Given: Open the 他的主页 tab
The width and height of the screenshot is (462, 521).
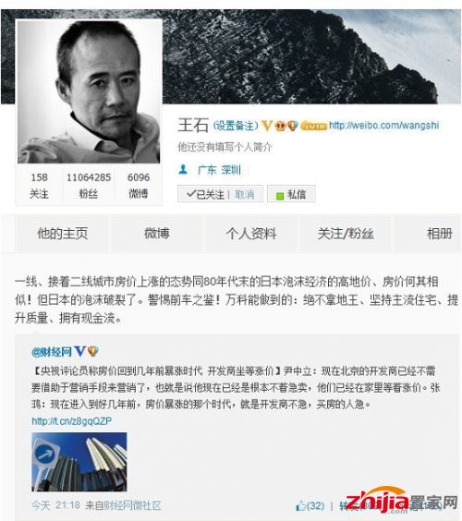Looking at the screenshot, I should (x=63, y=234).
